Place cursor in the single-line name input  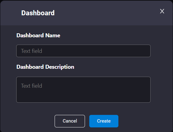pos(83,51)
